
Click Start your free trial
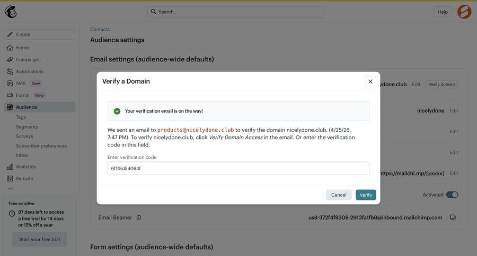(x=40, y=239)
